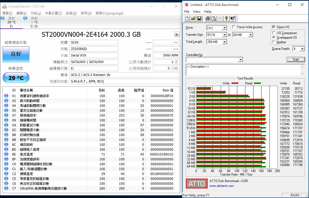The height and width of the screenshot is (198, 309).
Task: Open www.attotech.com link
Action: click(222, 186)
